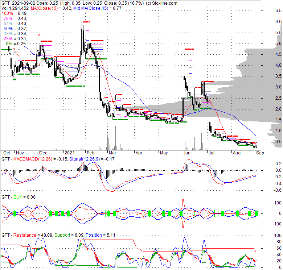Click the Support = 6.09 label
The image size is (283, 270).
tap(69, 235)
